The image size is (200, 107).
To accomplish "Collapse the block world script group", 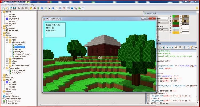I will click(4, 38).
